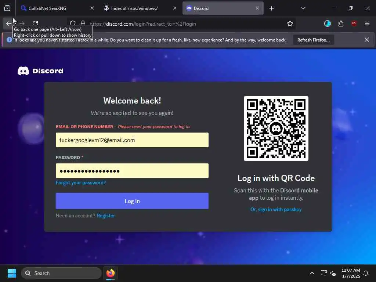Go back one page with arrow
Viewport: 376px width, 282px height.
9,23
